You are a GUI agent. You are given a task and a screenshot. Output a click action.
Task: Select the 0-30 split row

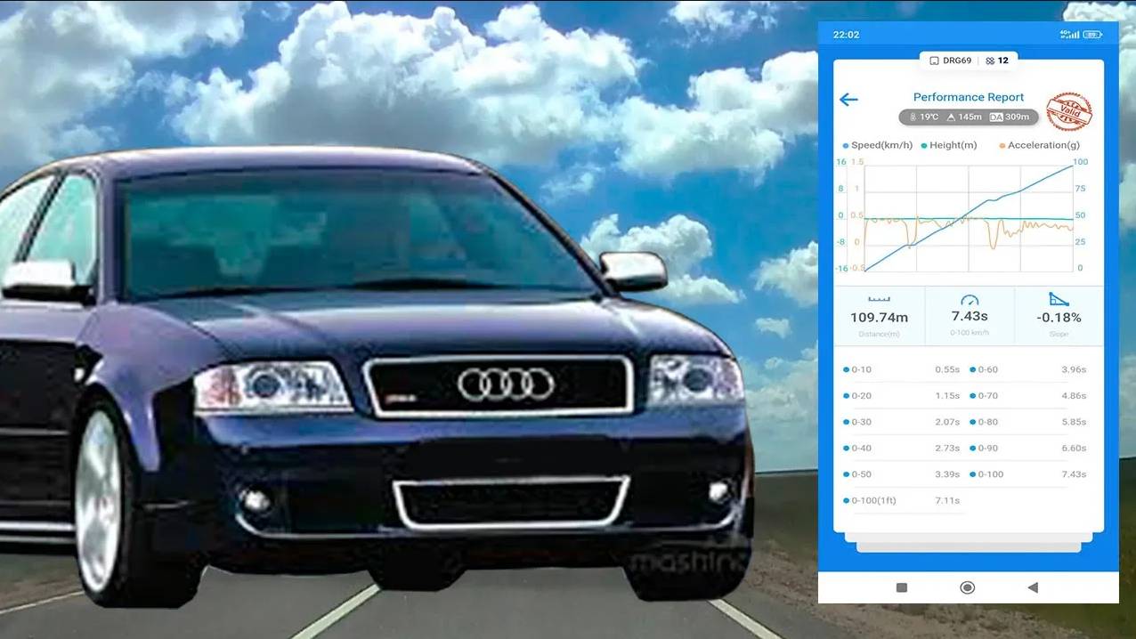click(x=901, y=422)
